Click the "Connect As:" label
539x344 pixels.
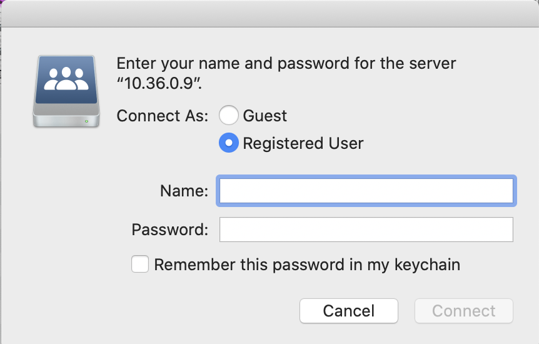click(163, 116)
